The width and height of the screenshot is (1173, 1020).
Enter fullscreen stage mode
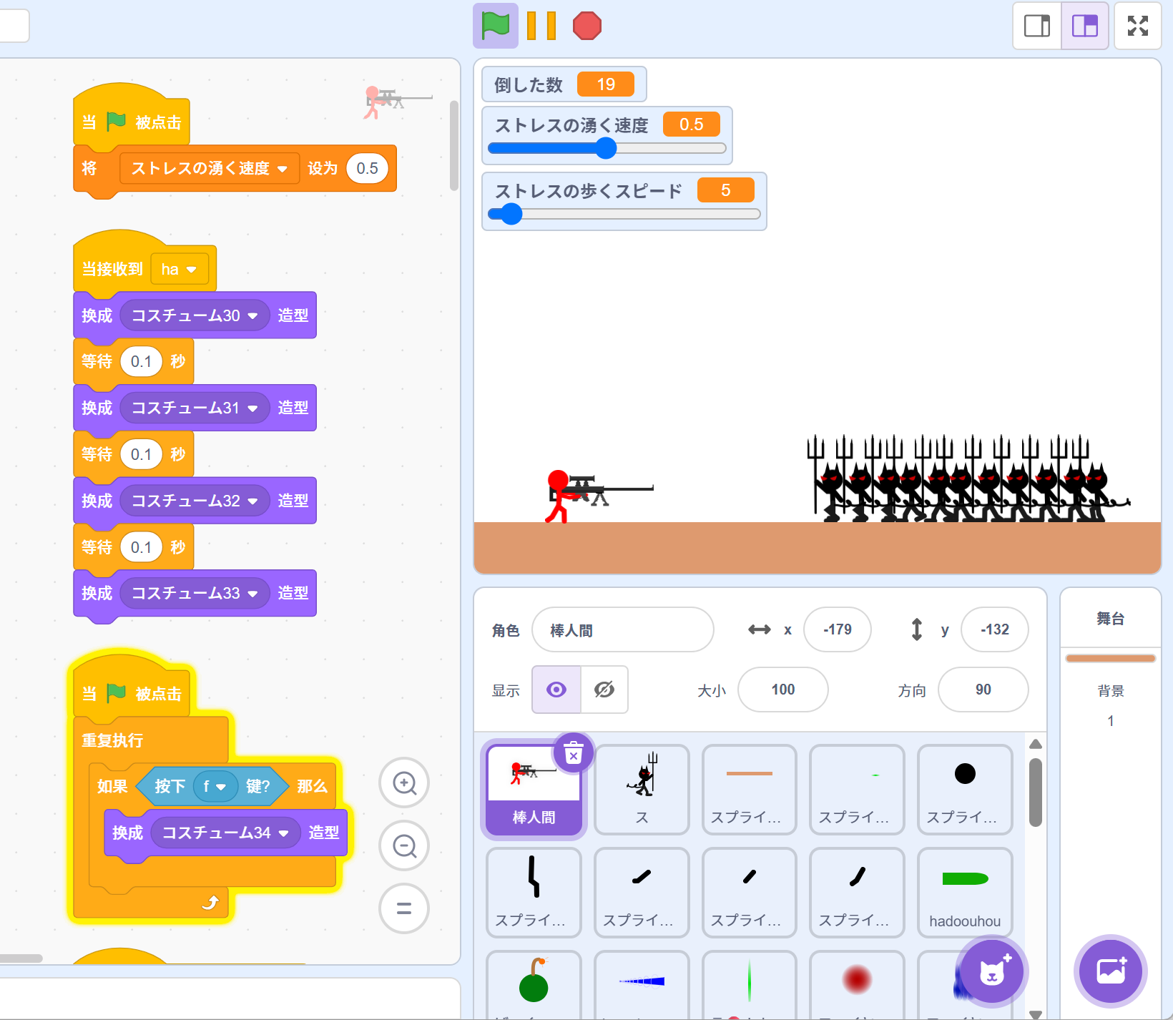point(1137,26)
